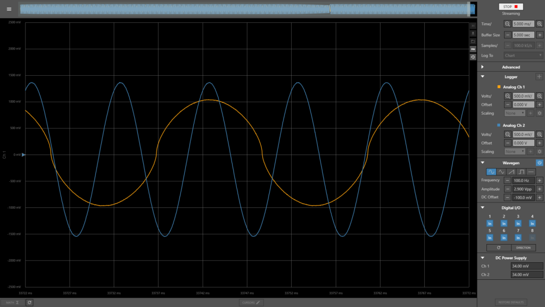This screenshot has height=307, width=545.
Task: Select the square waveform
Action: (521, 172)
